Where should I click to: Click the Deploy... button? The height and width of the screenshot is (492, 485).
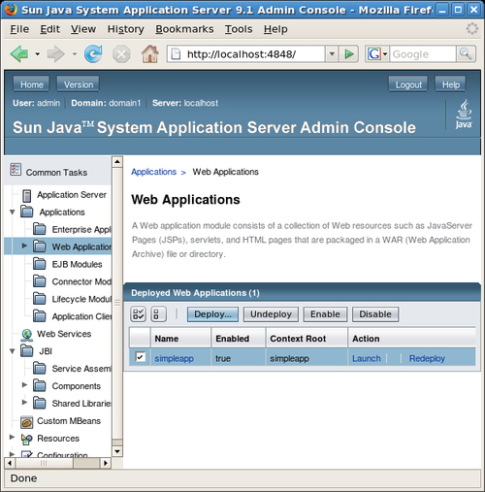[x=212, y=314]
